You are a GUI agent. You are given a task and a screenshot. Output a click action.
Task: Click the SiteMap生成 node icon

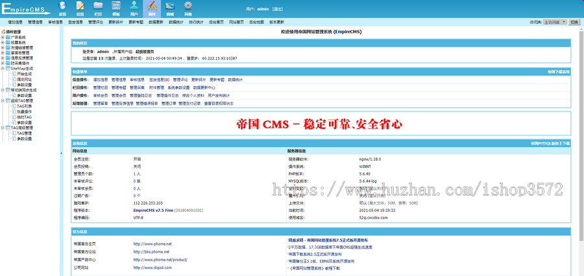(x=8, y=69)
